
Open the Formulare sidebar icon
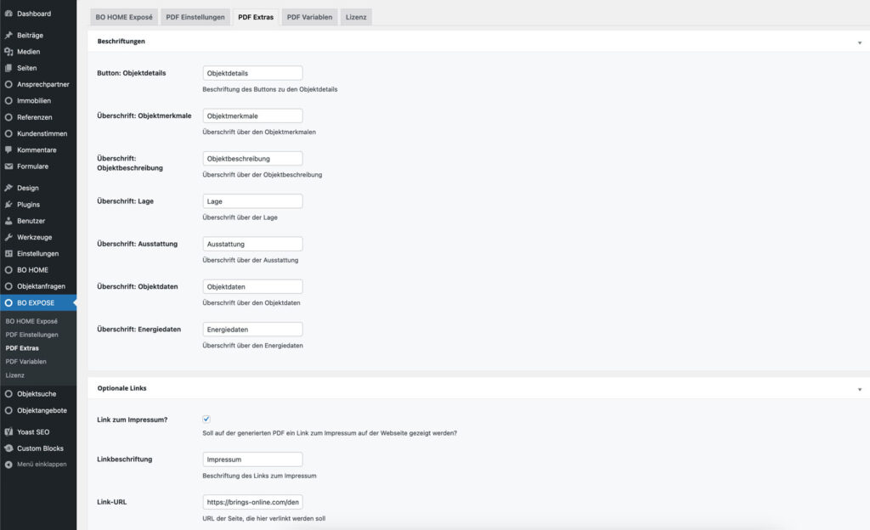pos(8,166)
